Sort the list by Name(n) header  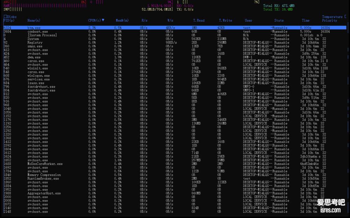[x=34, y=21]
